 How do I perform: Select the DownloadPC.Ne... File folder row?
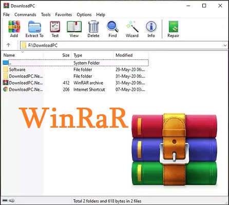pos(75,76)
